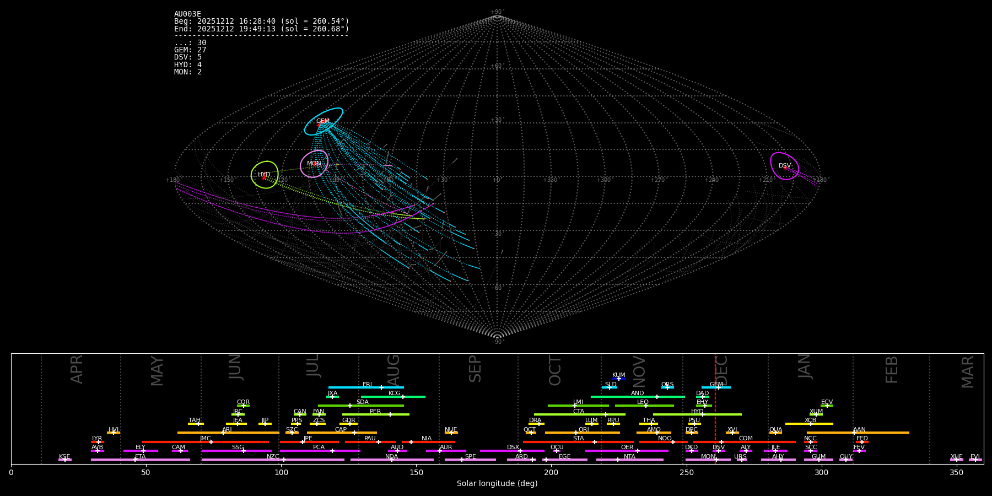
Task: Click the GEM radiant ellipse on sky map
Action: (324, 122)
